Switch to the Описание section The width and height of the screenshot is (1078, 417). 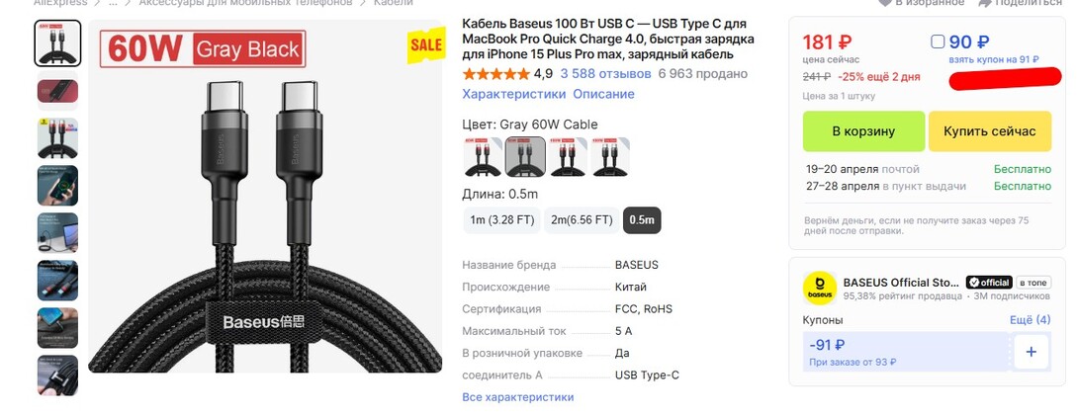[x=603, y=94]
